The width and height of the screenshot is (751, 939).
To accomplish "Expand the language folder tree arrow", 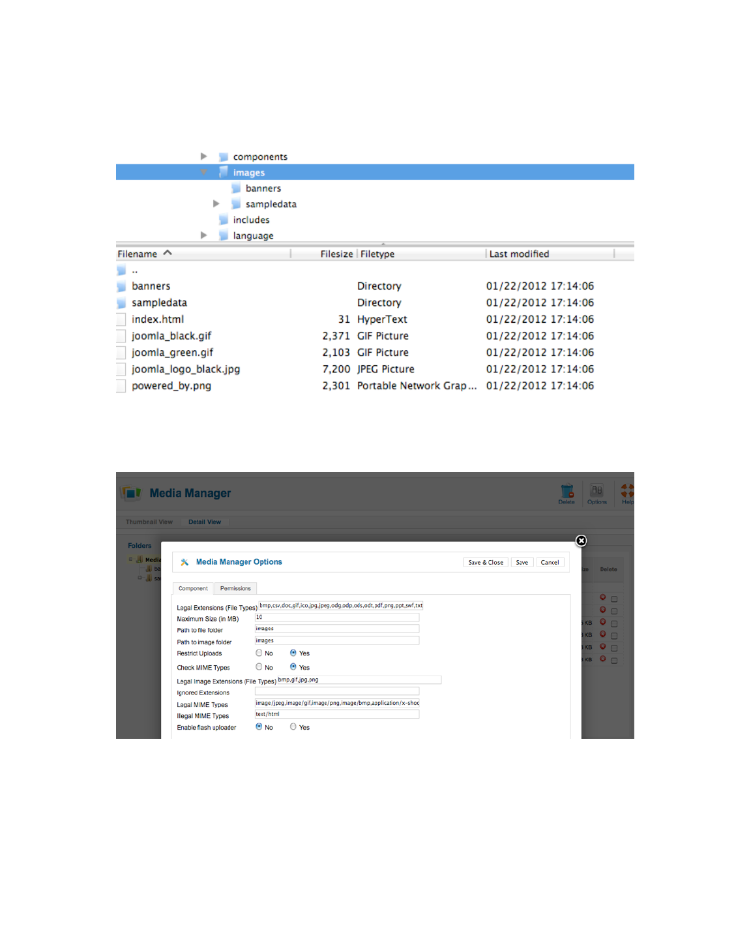I will (203, 235).
